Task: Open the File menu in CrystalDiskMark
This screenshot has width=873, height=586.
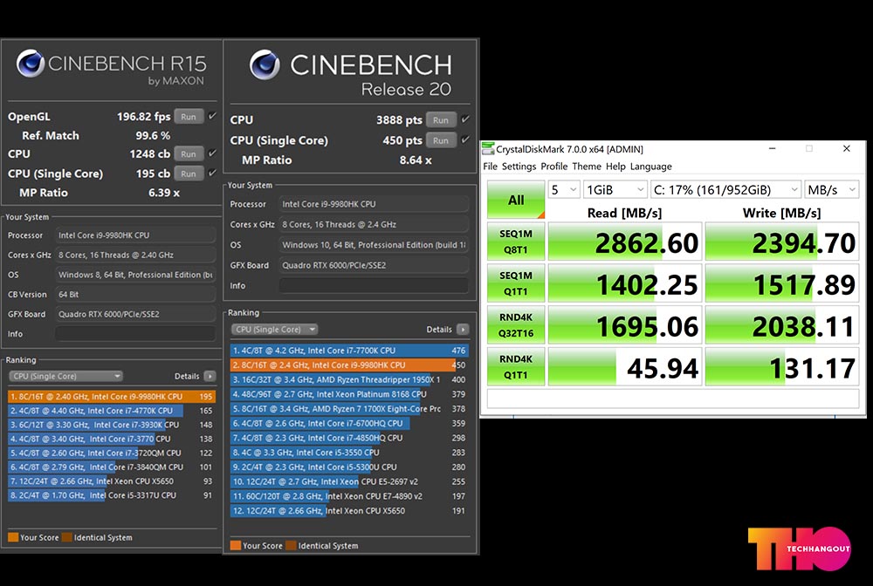Action: click(491, 167)
